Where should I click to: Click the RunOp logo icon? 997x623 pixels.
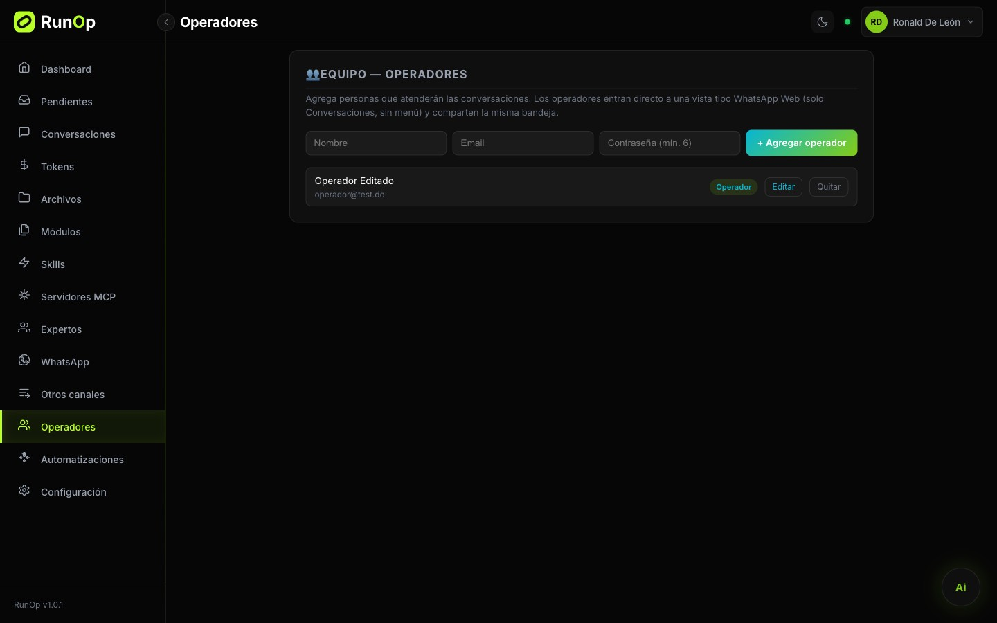point(24,22)
